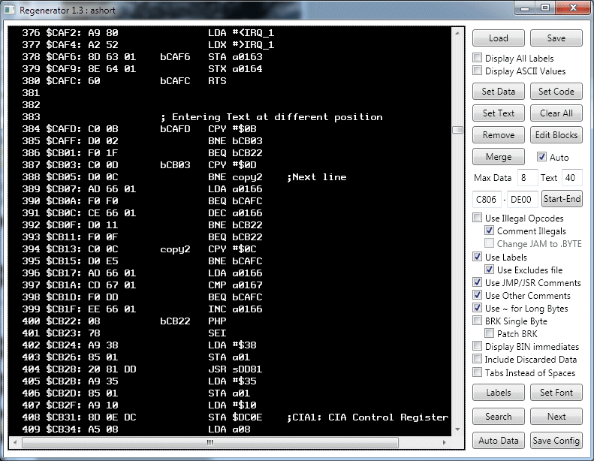Click address $CB13 on line 394
Viewport: 594px width, 461px height.
64,249
